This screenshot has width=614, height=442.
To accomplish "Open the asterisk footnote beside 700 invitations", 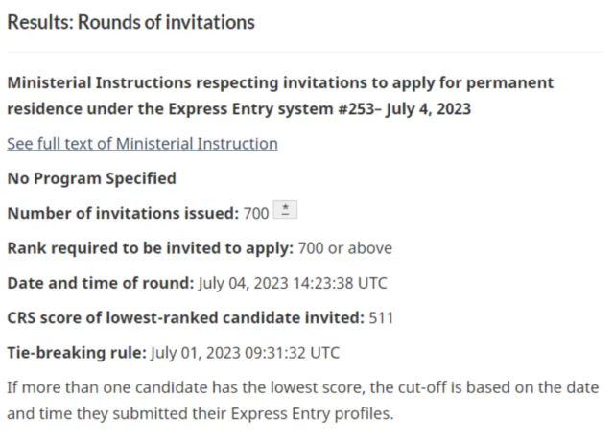I will tap(283, 212).
